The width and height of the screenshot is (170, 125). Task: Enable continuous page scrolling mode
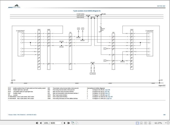(141, 123)
